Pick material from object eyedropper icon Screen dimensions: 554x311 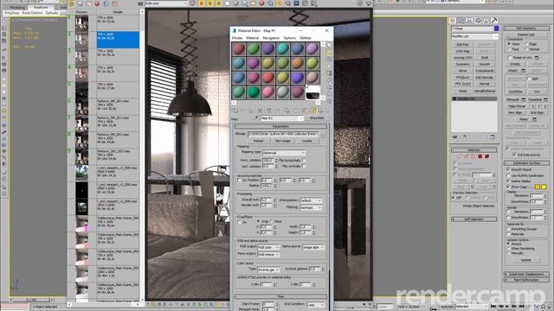(x=255, y=118)
